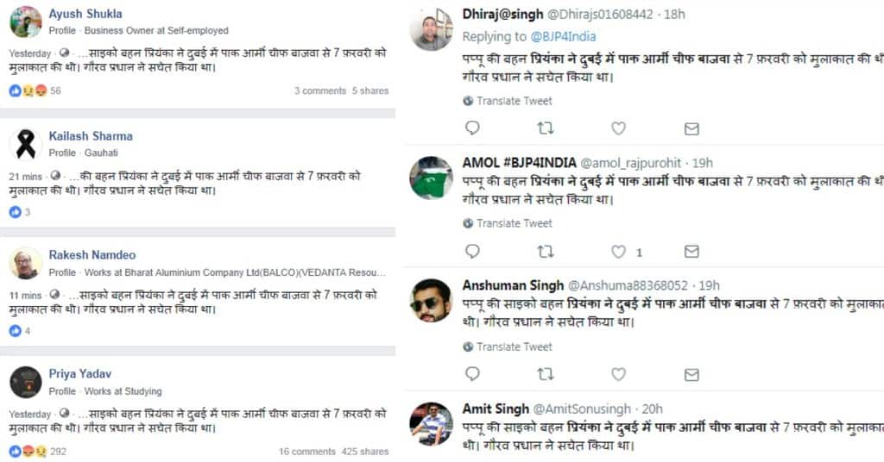Click Rakesh Namdeo's profile photo
Screen dimensions: 884x462
click(26, 263)
